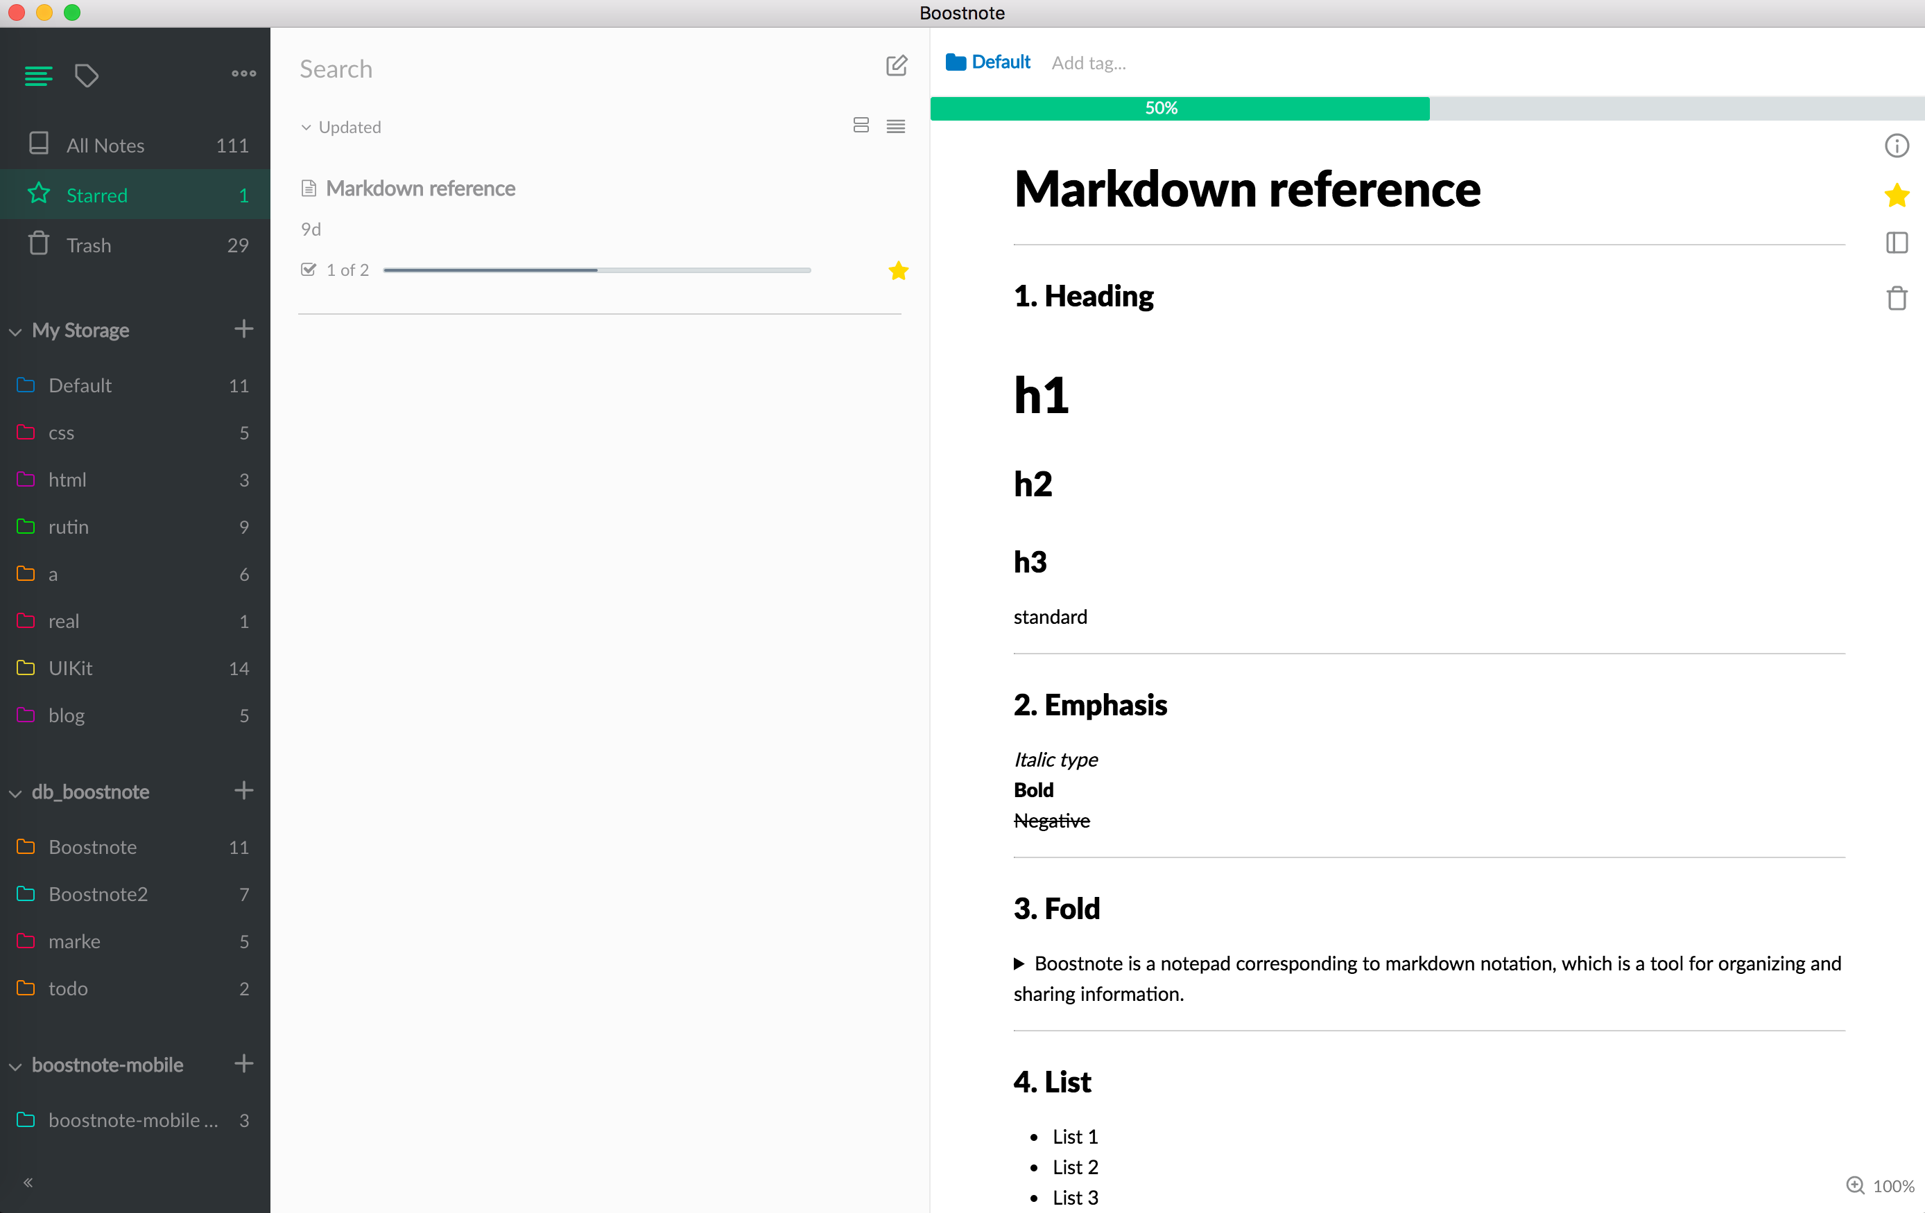Open the Default folder in My Storage

pos(135,385)
